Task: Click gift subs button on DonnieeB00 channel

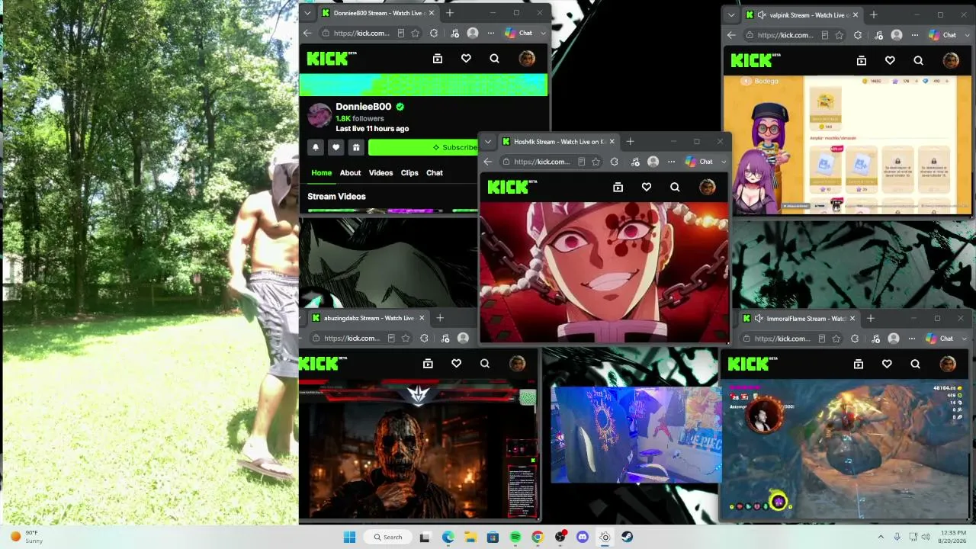Action: pos(356,147)
